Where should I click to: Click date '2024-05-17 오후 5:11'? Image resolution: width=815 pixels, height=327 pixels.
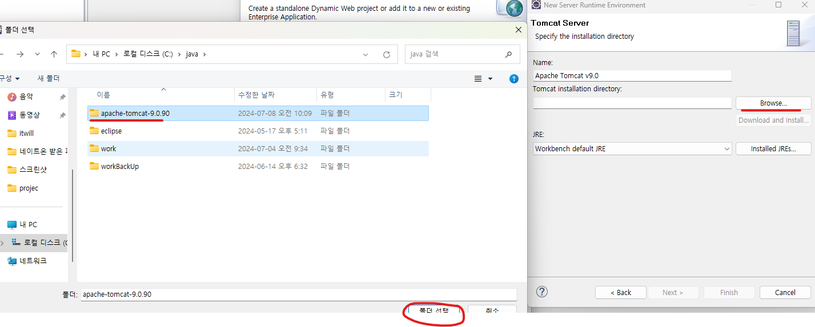tap(273, 131)
